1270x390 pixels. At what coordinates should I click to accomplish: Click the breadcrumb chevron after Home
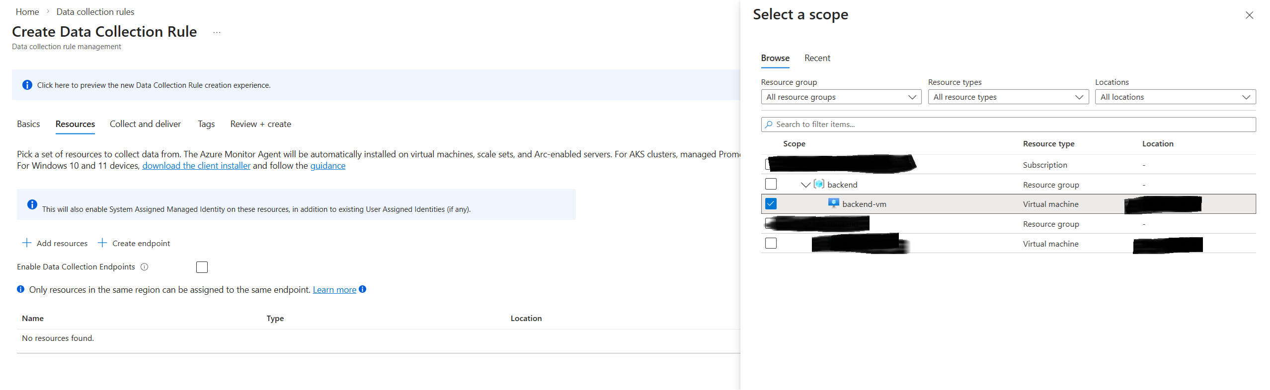pyautogui.click(x=48, y=11)
